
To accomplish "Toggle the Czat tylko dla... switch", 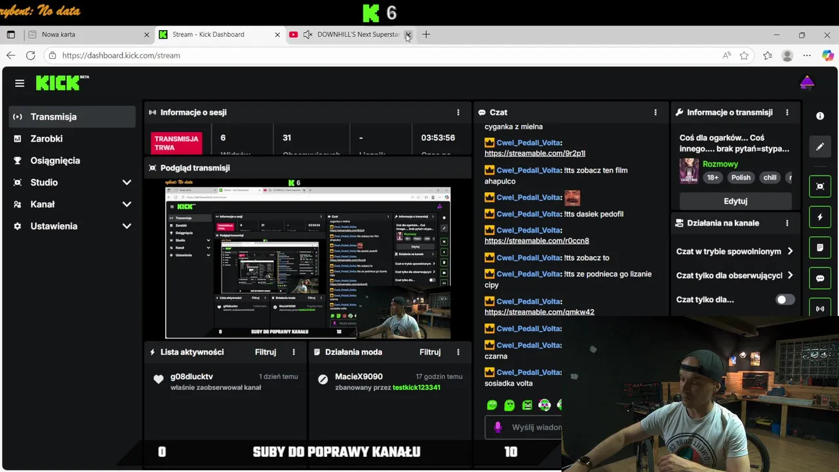I will pyautogui.click(x=785, y=300).
